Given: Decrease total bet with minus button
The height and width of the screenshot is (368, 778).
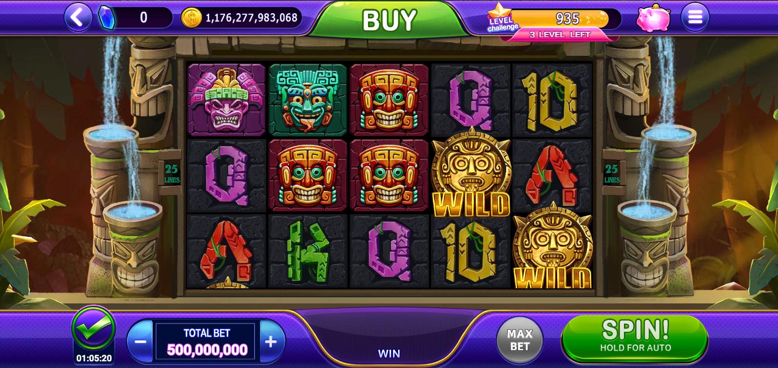Looking at the screenshot, I should 140,342.
